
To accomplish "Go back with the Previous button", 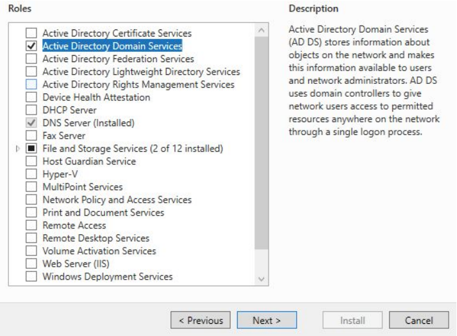I will pyautogui.click(x=200, y=319).
